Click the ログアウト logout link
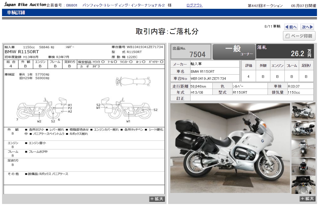The height and width of the screenshot is (206, 320). tap(195, 5)
